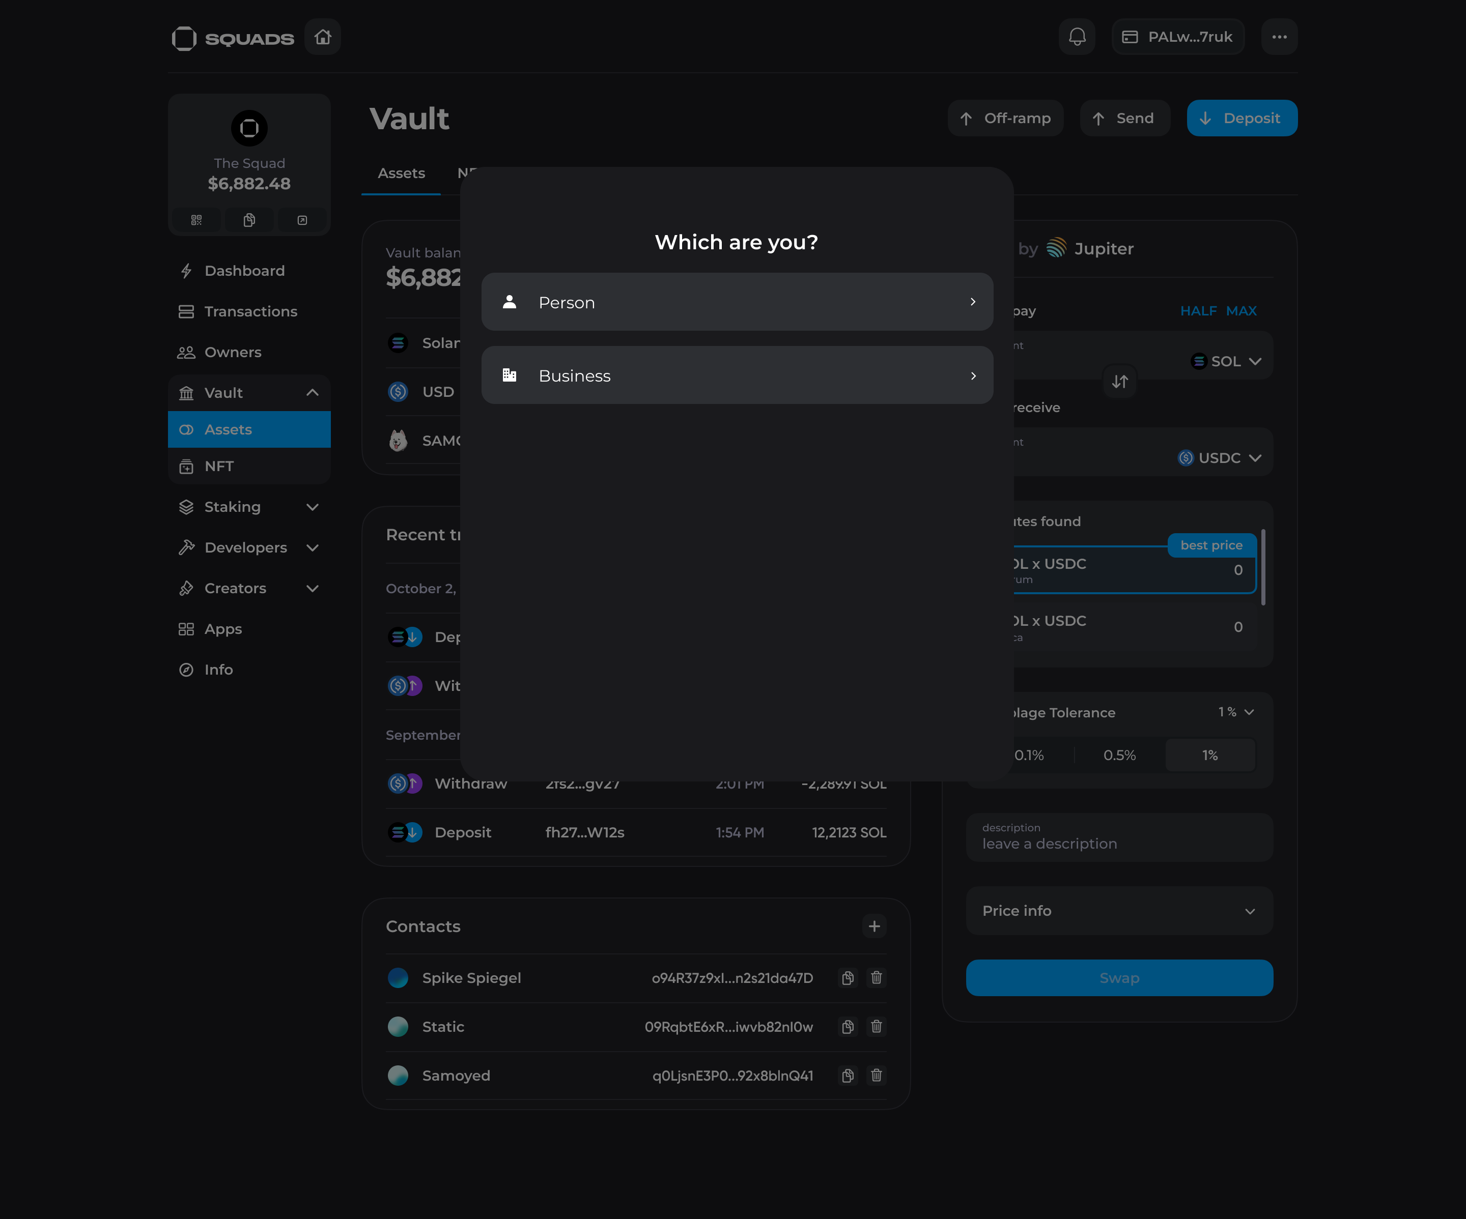
Task: Switch to the Assets tab
Action: click(x=401, y=173)
